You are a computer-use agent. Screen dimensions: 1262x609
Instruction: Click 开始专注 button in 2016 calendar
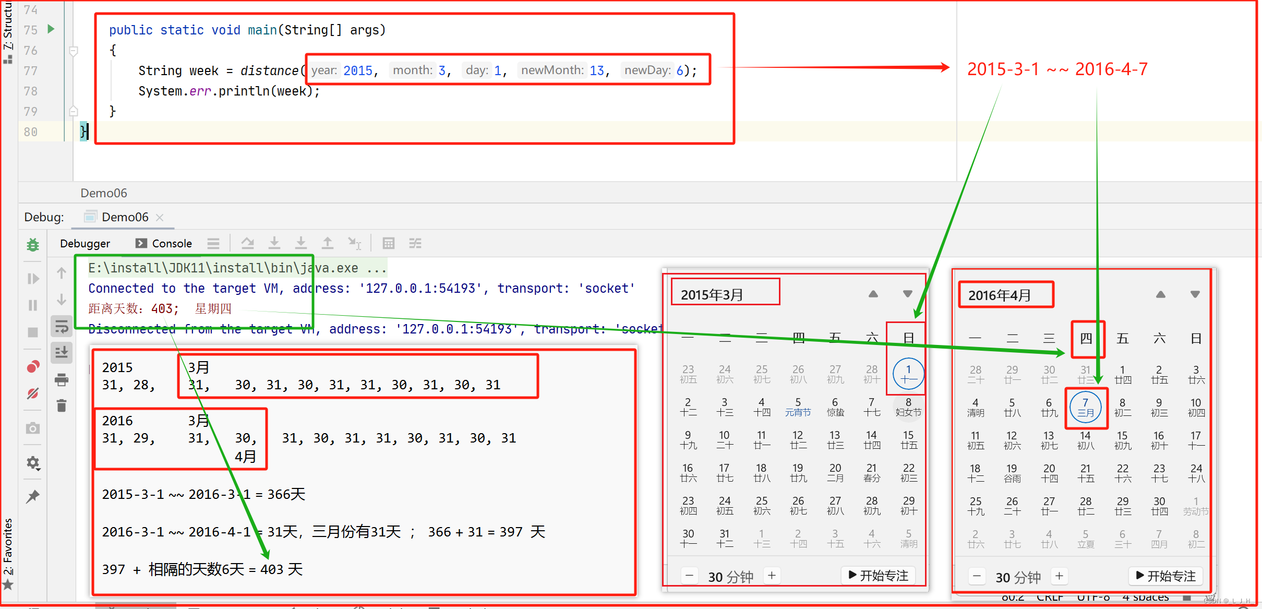[x=1165, y=576]
